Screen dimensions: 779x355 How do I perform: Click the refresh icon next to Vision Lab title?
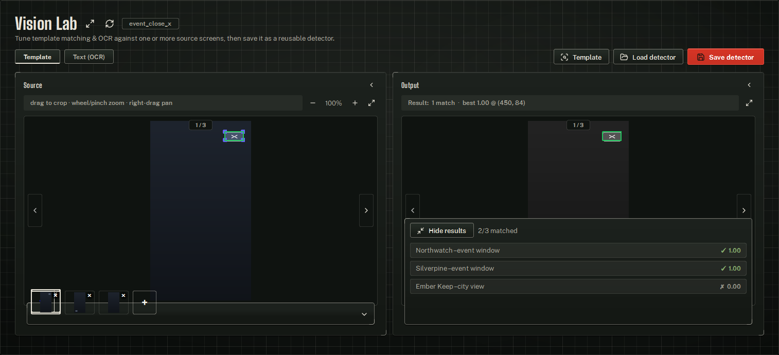[110, 24]
